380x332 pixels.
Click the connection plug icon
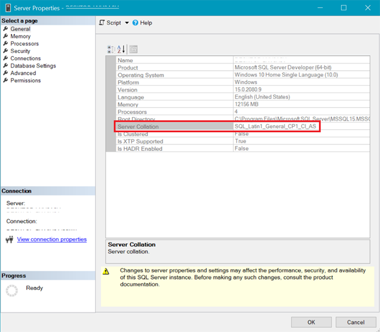10,239
